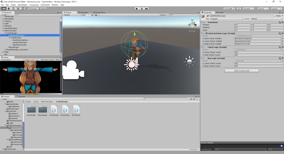
Task: Switch to the Services tab
Action: coord(220,12)
